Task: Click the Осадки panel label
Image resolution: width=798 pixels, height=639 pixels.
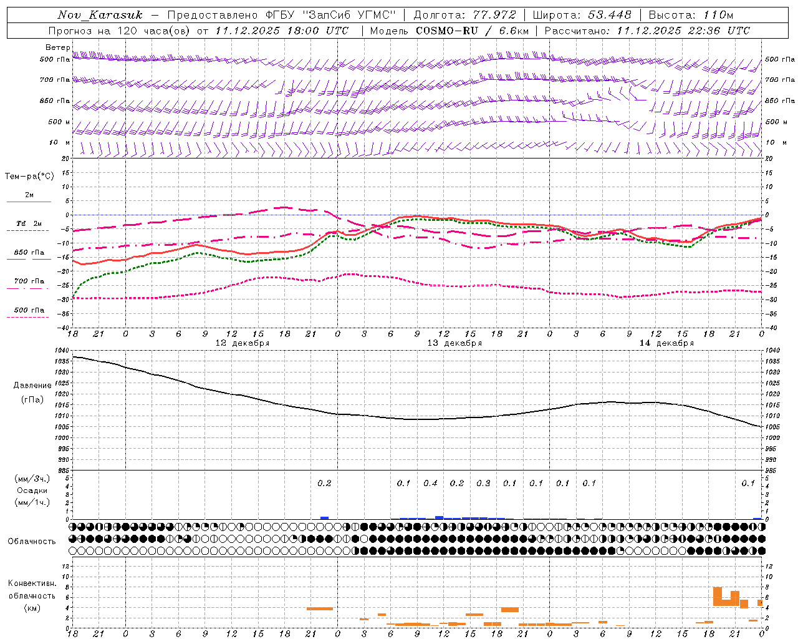Action: pyautogui.click(x=32, y=490)
